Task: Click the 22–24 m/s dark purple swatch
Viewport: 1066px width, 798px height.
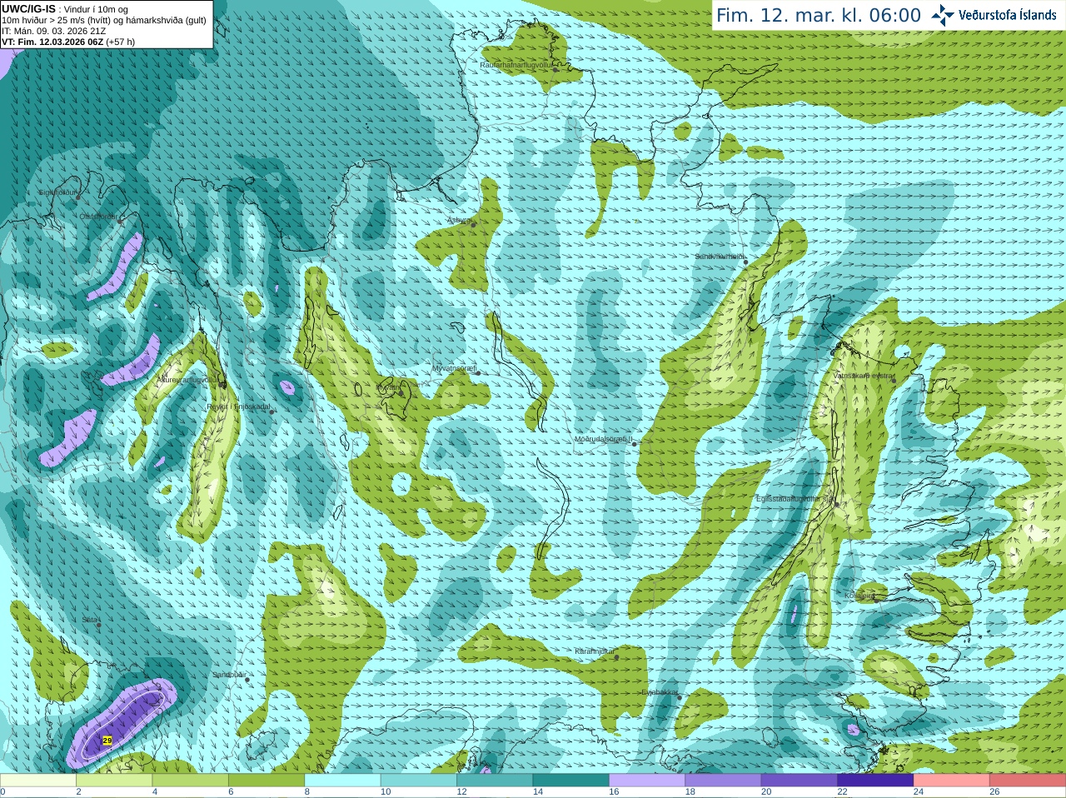Action: coord(874,781)
